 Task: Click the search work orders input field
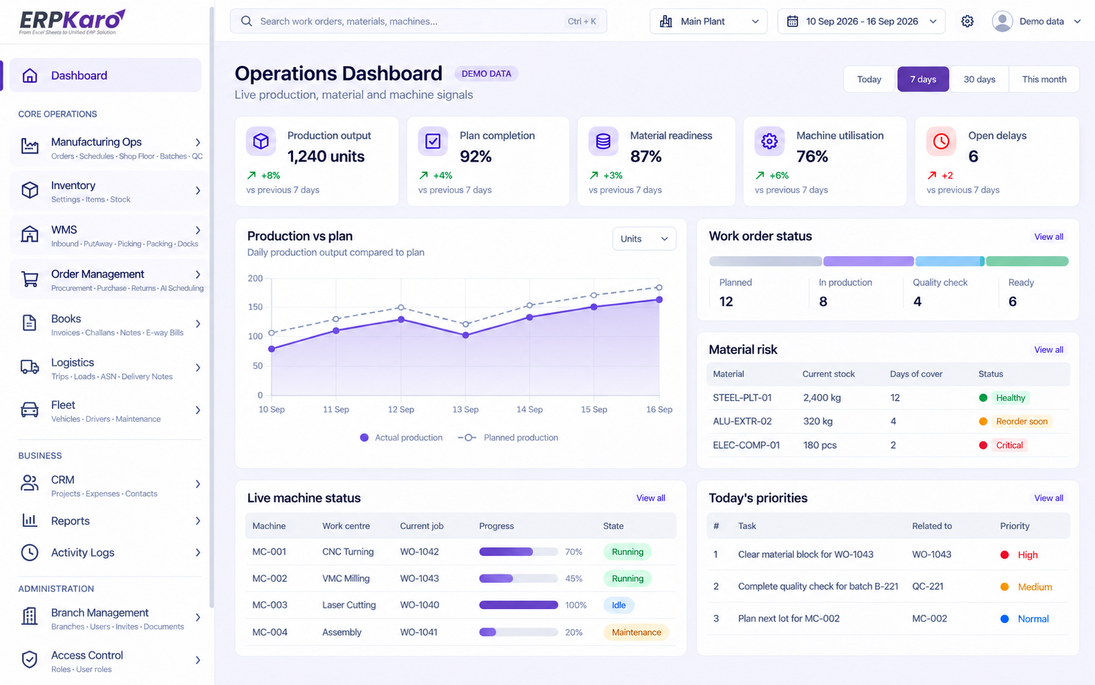point(418,21)
